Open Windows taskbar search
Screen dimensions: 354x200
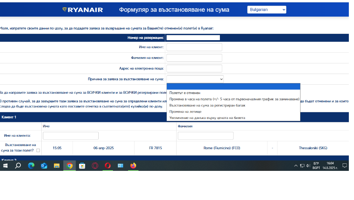[18, 166]
